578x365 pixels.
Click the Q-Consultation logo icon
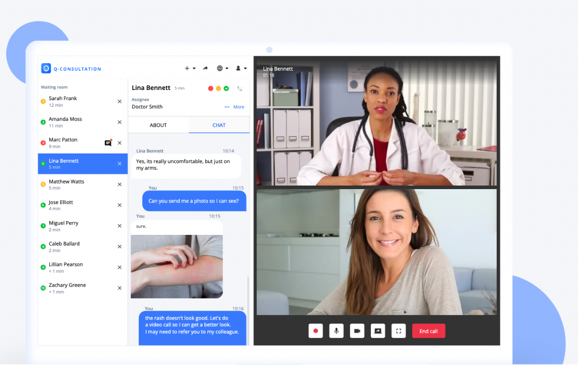tap(46, 68)
